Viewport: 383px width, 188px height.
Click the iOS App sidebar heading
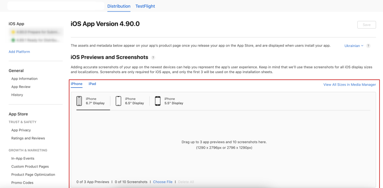(16, 24)
